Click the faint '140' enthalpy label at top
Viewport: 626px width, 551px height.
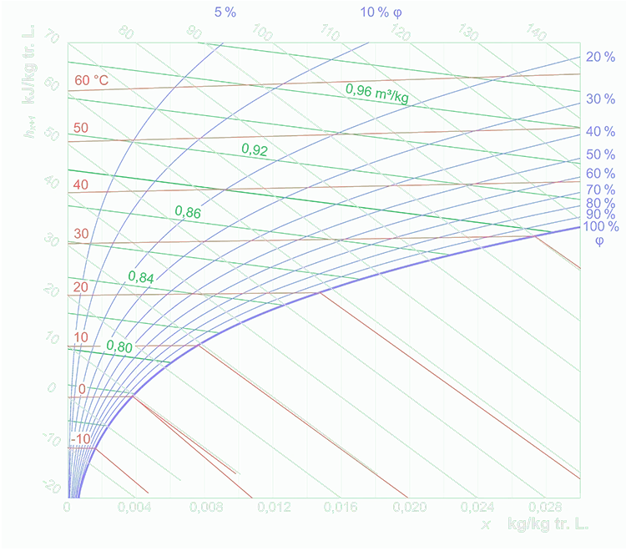[536, 32]
